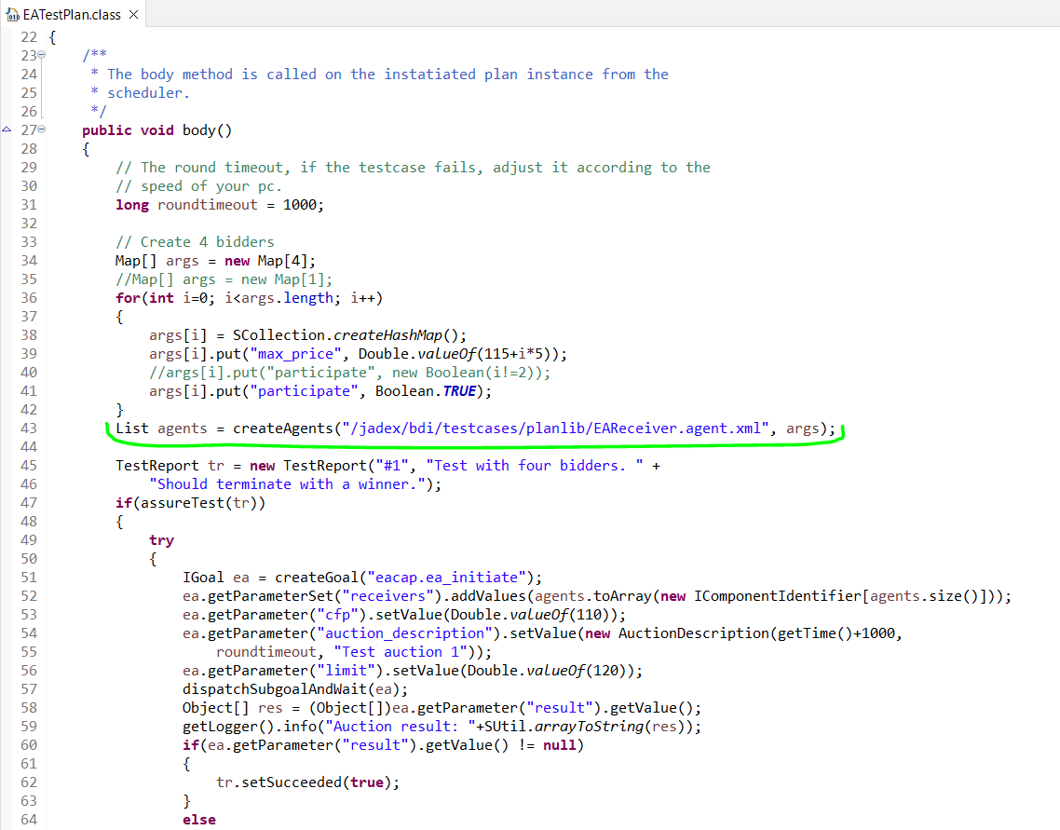1060x830 pixels.
Task: Click 'createGoal' on line 51
Action: click(317, 578)
